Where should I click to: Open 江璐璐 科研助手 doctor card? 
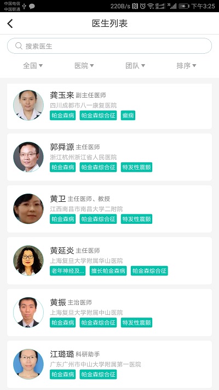pyautogui.click(x=109, y=364)
